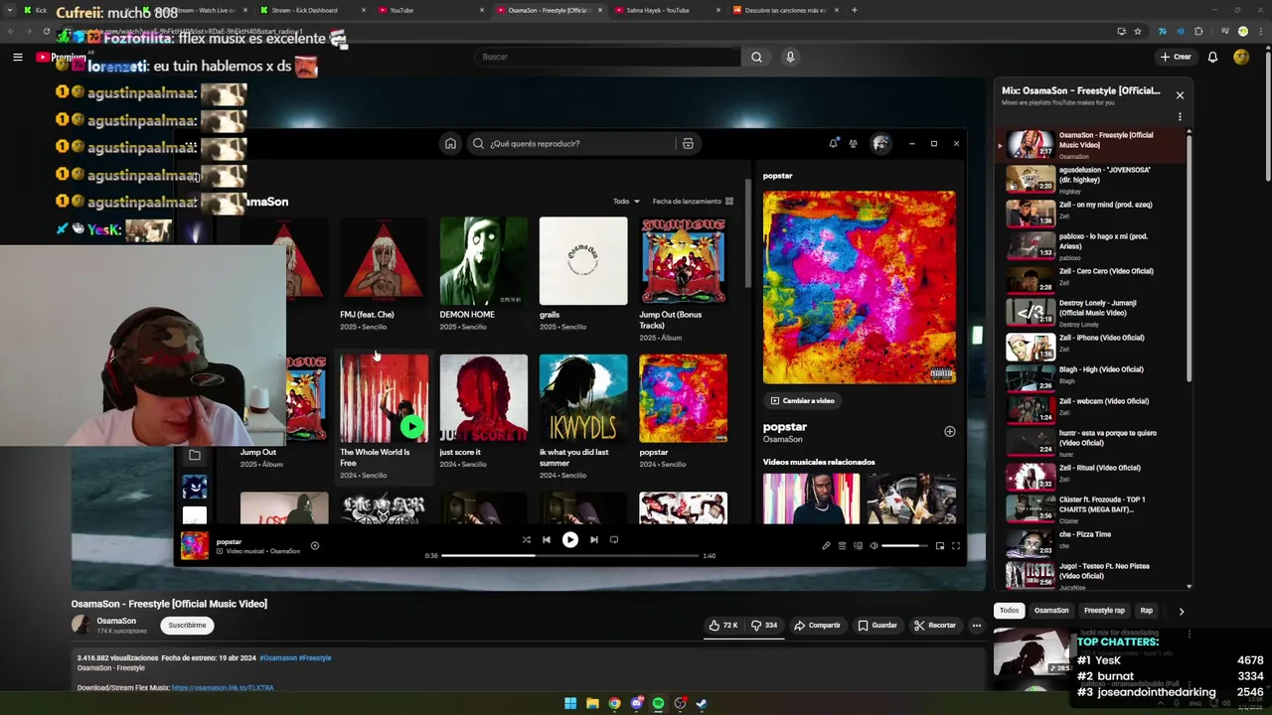1272x715 pixels.
Task: Adjust the Spotify volume slider
Action: [x=903, y=545]
